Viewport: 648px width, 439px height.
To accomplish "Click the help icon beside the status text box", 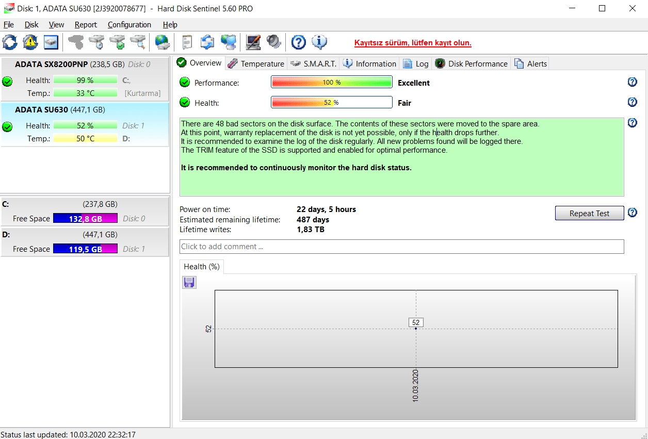I will (633, 123).
